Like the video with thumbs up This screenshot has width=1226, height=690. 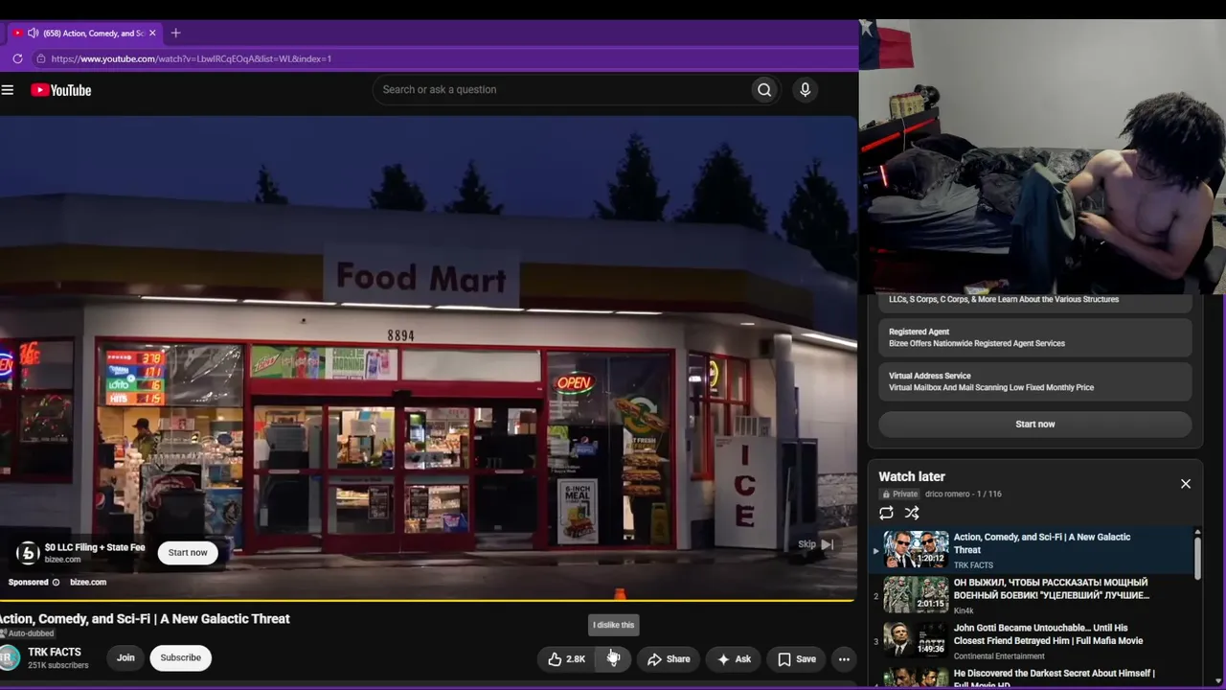pyautogui.click(x=566, y=659)
